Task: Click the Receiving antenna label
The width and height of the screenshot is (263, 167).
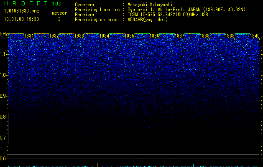Action: (96, 20)
